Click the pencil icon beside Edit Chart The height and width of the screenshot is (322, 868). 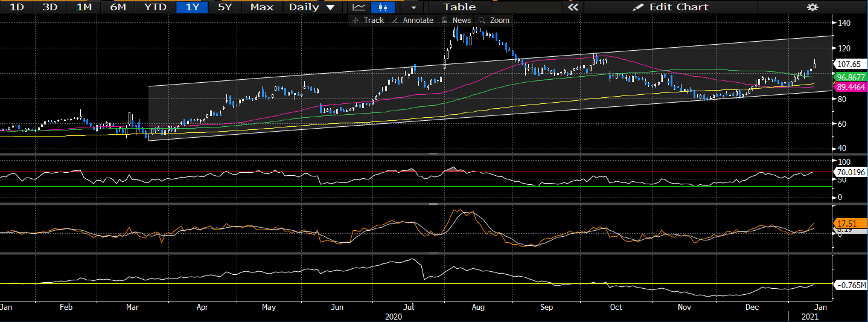[638, 7]
